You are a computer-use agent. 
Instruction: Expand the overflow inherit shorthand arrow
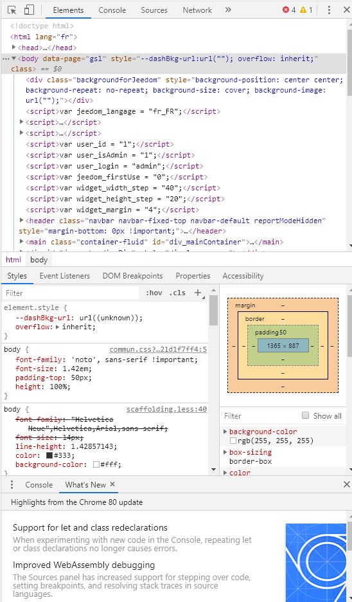click(x=58, y=327)
